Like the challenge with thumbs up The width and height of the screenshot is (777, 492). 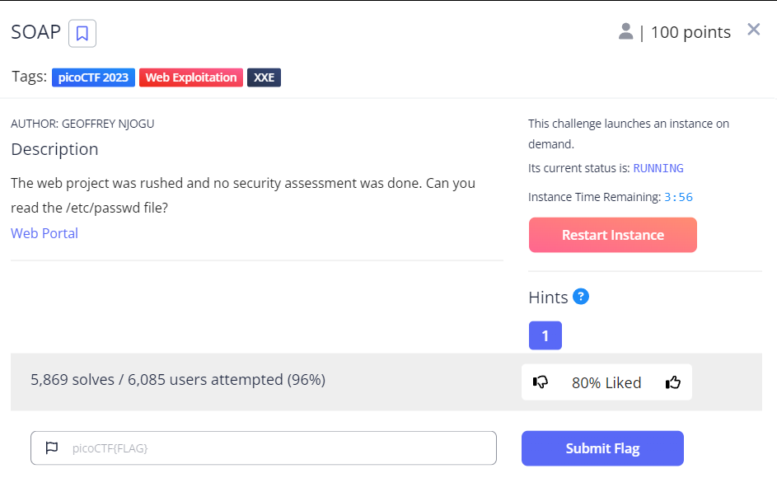(673, 382)
